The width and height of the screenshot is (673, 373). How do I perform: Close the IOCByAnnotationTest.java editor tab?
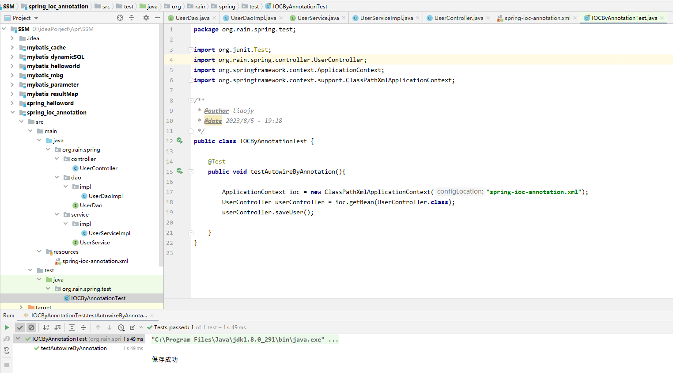pyautogui.click(x=662, y=18)
